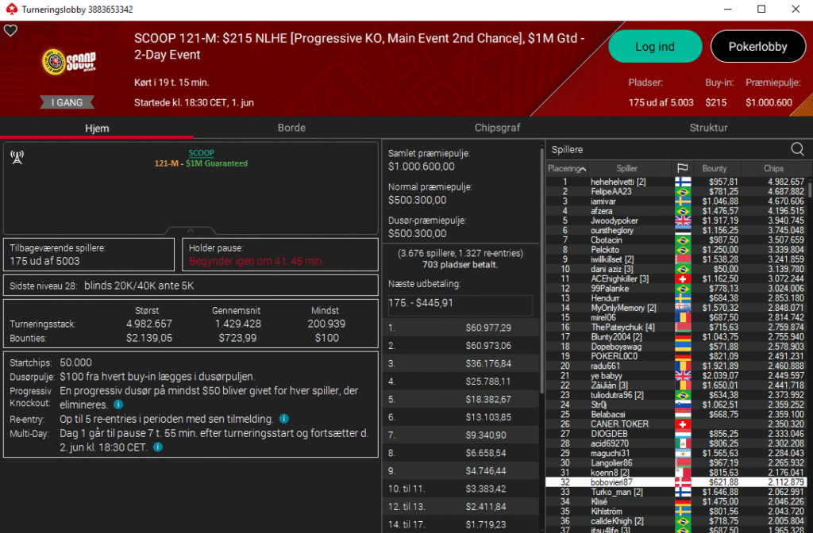
Task: Select player row tuliodutra96 [2]
Action: point(676,395)
